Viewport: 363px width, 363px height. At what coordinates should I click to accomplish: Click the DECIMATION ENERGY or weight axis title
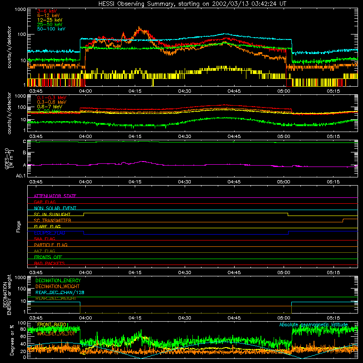[7, 294]
